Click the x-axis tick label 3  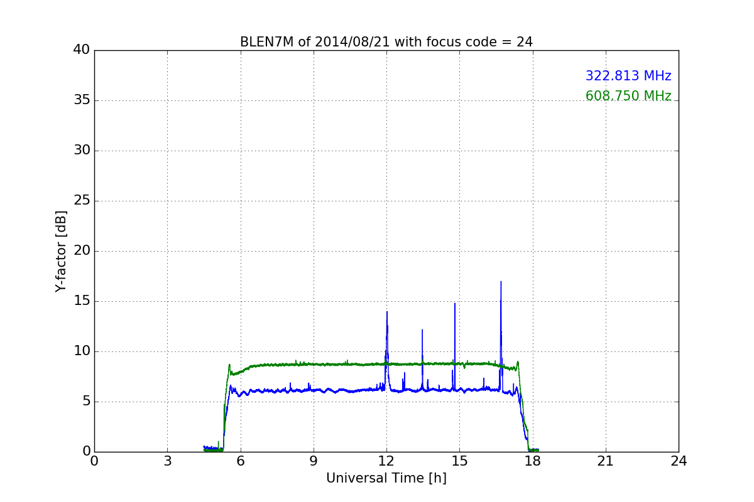click(x=167, y=461)
